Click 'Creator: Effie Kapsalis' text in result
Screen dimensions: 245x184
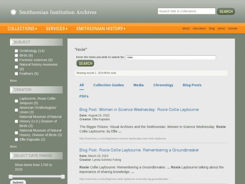(95, 119)
